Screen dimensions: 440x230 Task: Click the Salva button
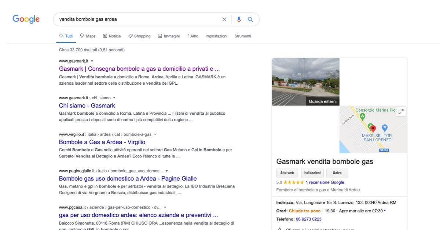coord(337,173)
